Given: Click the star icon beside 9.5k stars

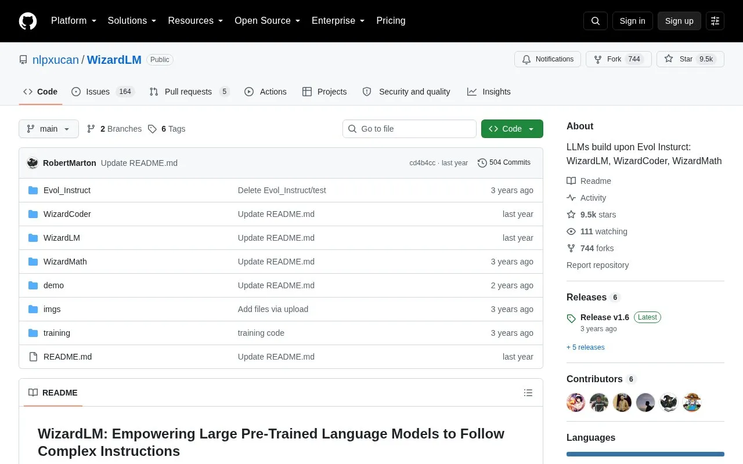Looking at the screenshot, I should (x=571, y=215).
